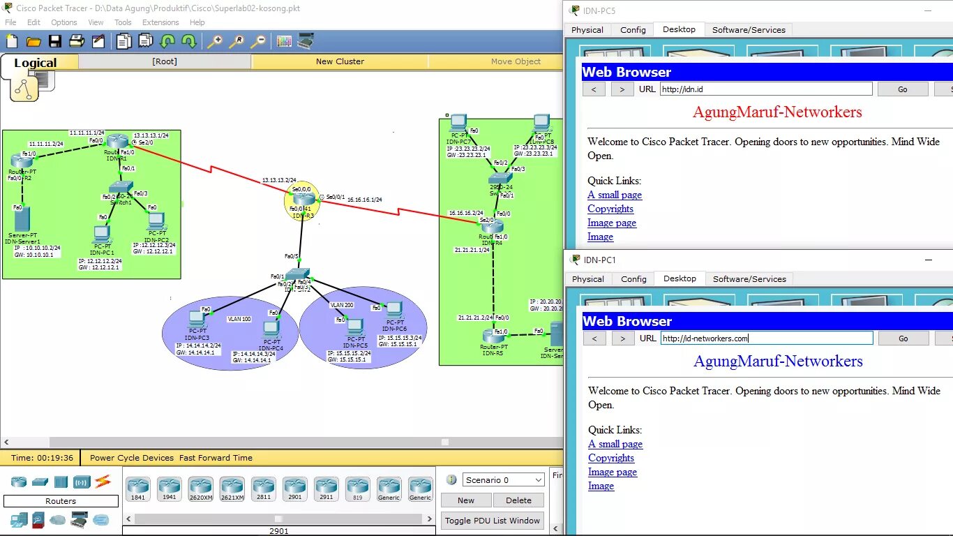Select the Multiuser Connection icon
Screen dimensions: 953x536
coord(100,520)
